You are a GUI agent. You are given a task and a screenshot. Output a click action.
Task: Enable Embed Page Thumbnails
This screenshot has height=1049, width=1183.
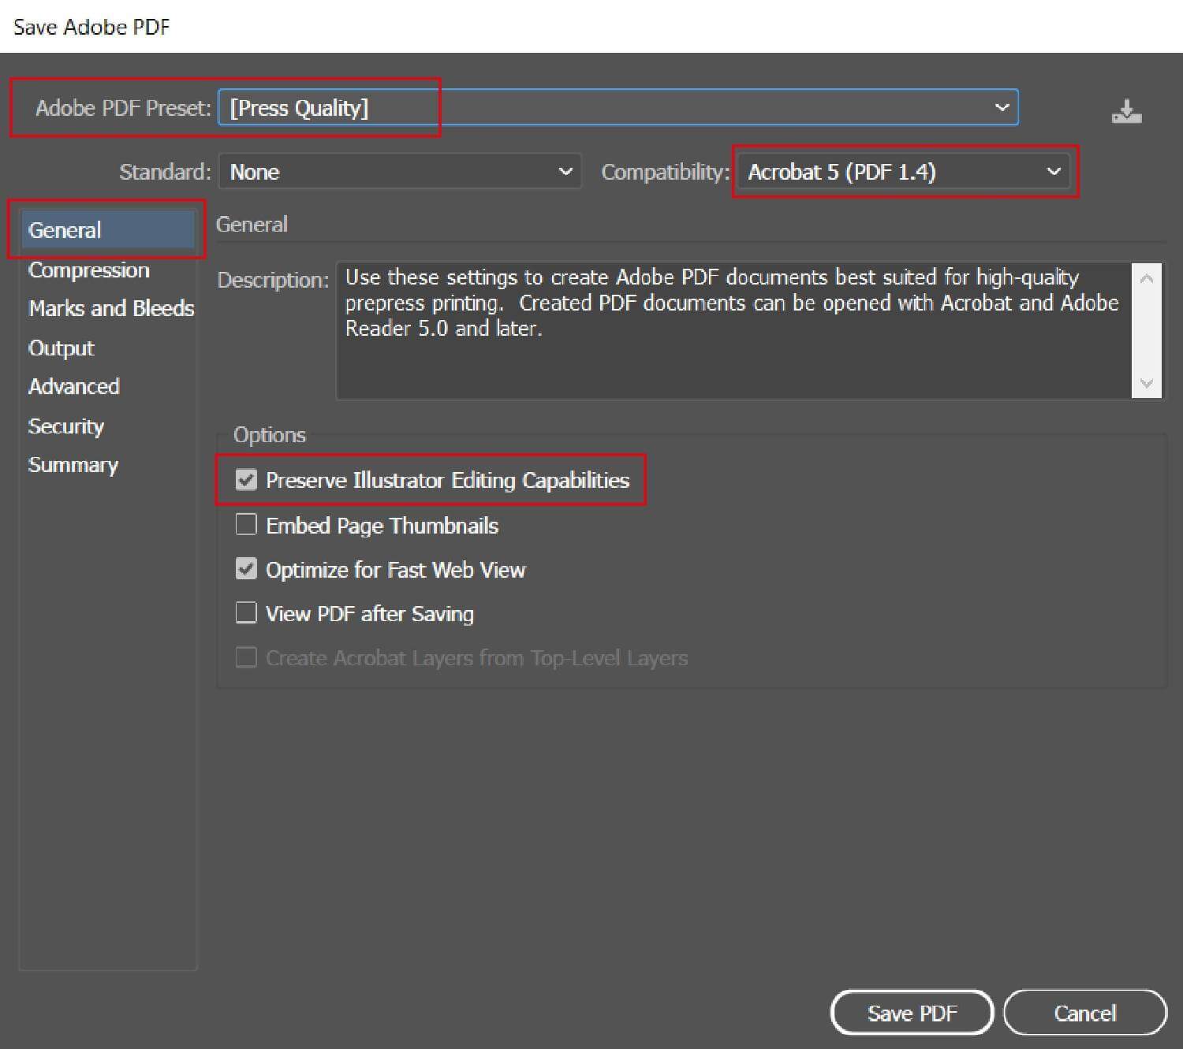246,524
